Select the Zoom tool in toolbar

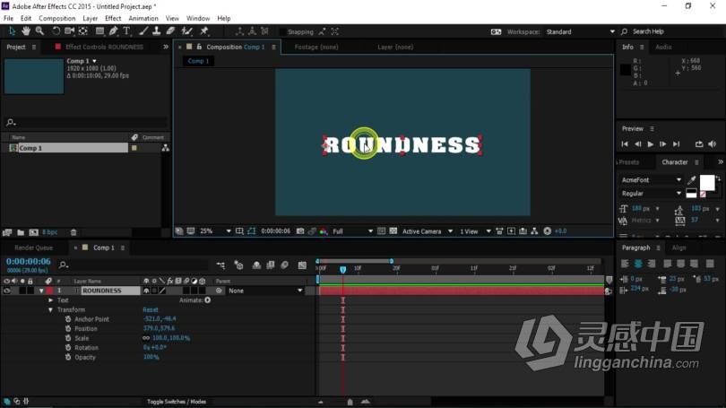[x=39, y=31]
